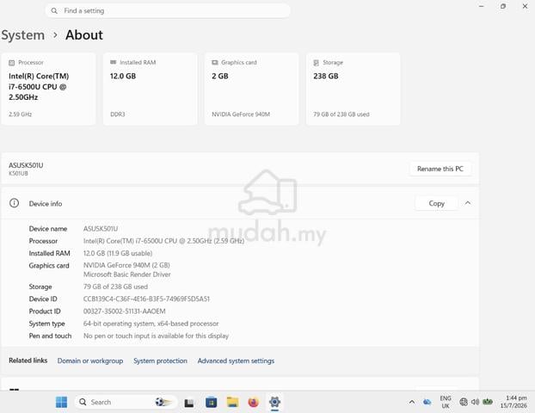The height and width of the screenshot is (413, 535).
Task: Click the Find a setting search box
Action: [x=168, y=11]
